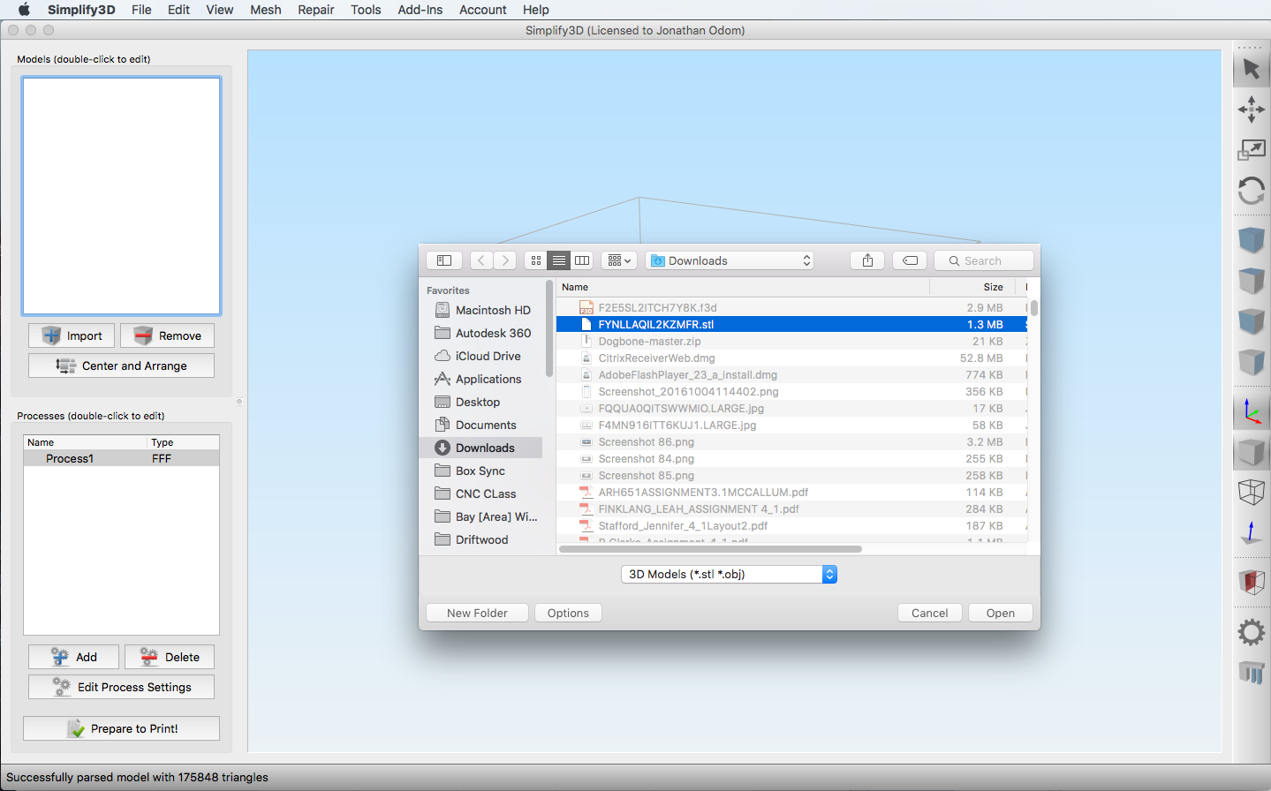1271x791 pixels.
Task: Open the Downloads location dropdown
Action: point(730,260)
